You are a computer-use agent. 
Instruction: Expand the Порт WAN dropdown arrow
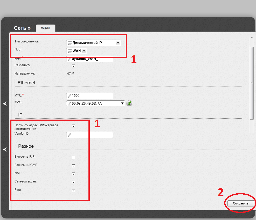(84, 51)
